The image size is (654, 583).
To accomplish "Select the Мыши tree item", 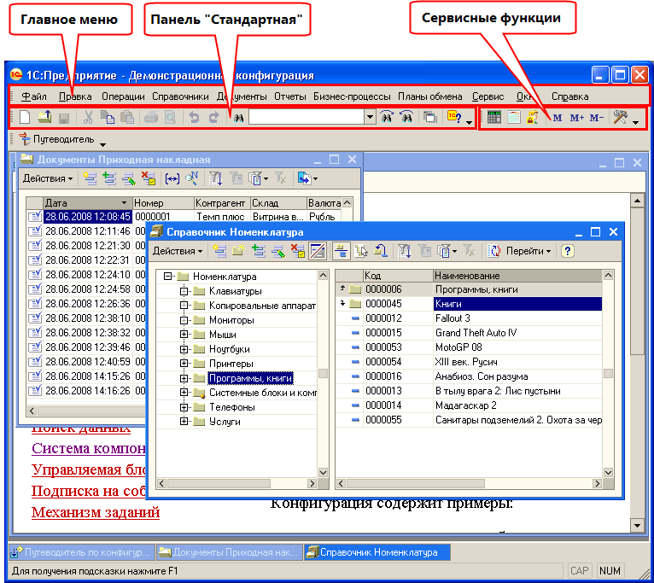I will pos(222,335).
